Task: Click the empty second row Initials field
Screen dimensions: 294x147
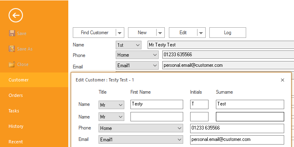Action: [199, 116]
